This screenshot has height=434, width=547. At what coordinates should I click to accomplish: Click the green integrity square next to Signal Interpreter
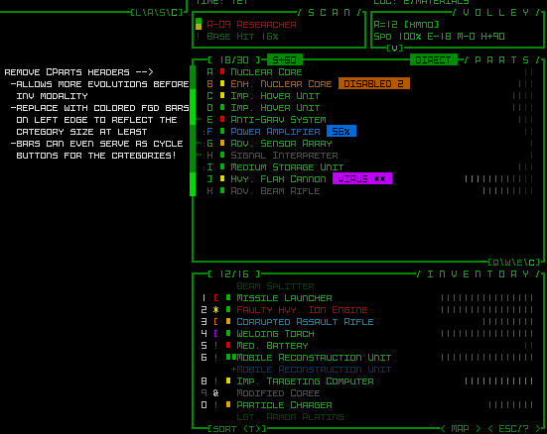[222, 155]
